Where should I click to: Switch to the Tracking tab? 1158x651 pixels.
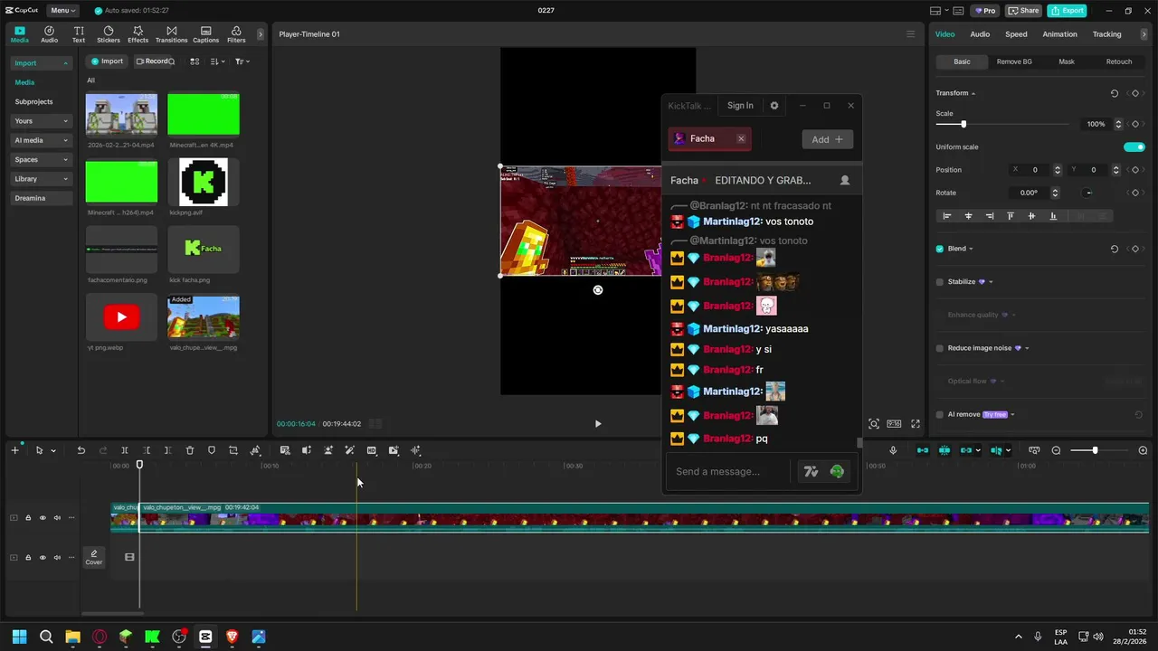coord(1106,34)
